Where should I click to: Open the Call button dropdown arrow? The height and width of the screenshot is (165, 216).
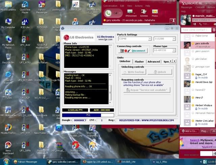120,13
